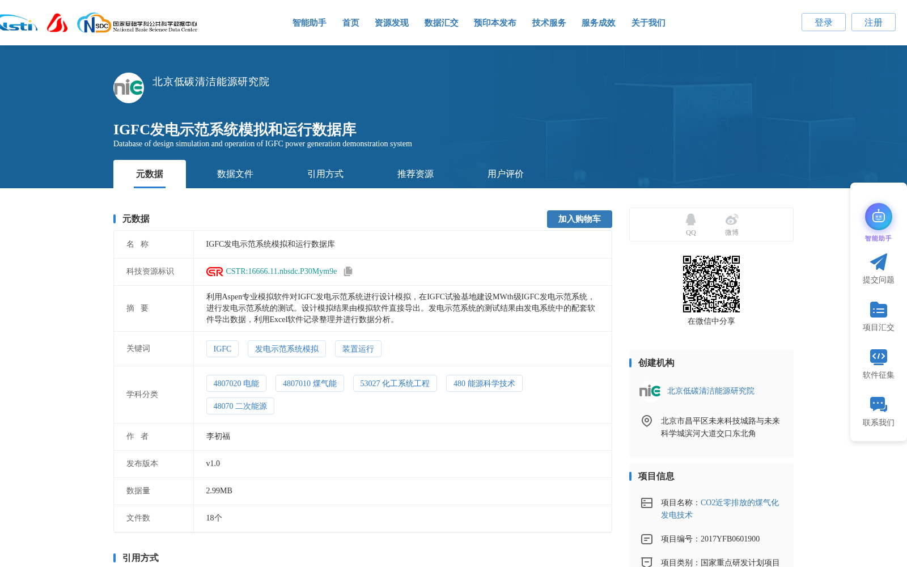The image size is (907, 567).
Task: Click author name 李初福
Action: [218, 437]
